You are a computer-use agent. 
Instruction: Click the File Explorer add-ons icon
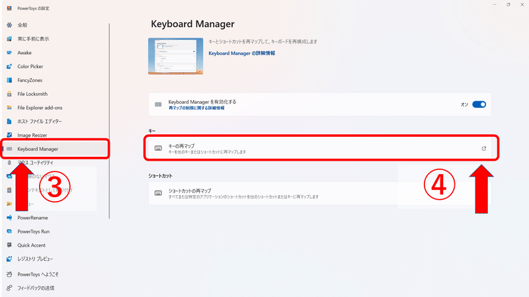pos(9,108)
